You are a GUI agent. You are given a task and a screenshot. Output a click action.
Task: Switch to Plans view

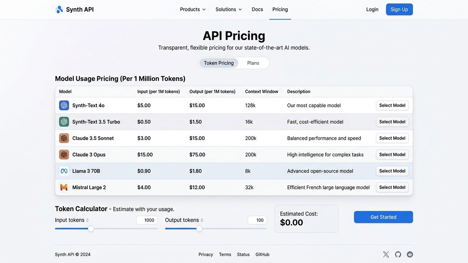[253, 63]
